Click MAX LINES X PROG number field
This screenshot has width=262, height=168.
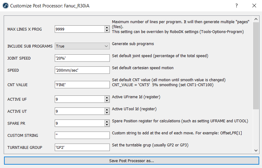point(79,29)
